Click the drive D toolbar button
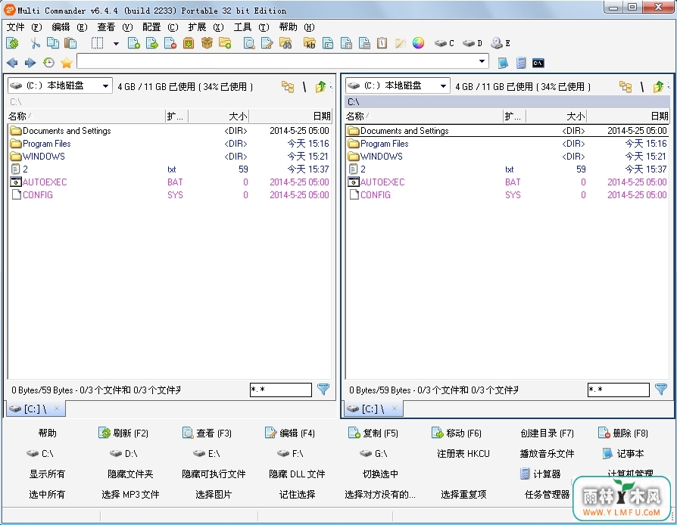 (472, 43)
